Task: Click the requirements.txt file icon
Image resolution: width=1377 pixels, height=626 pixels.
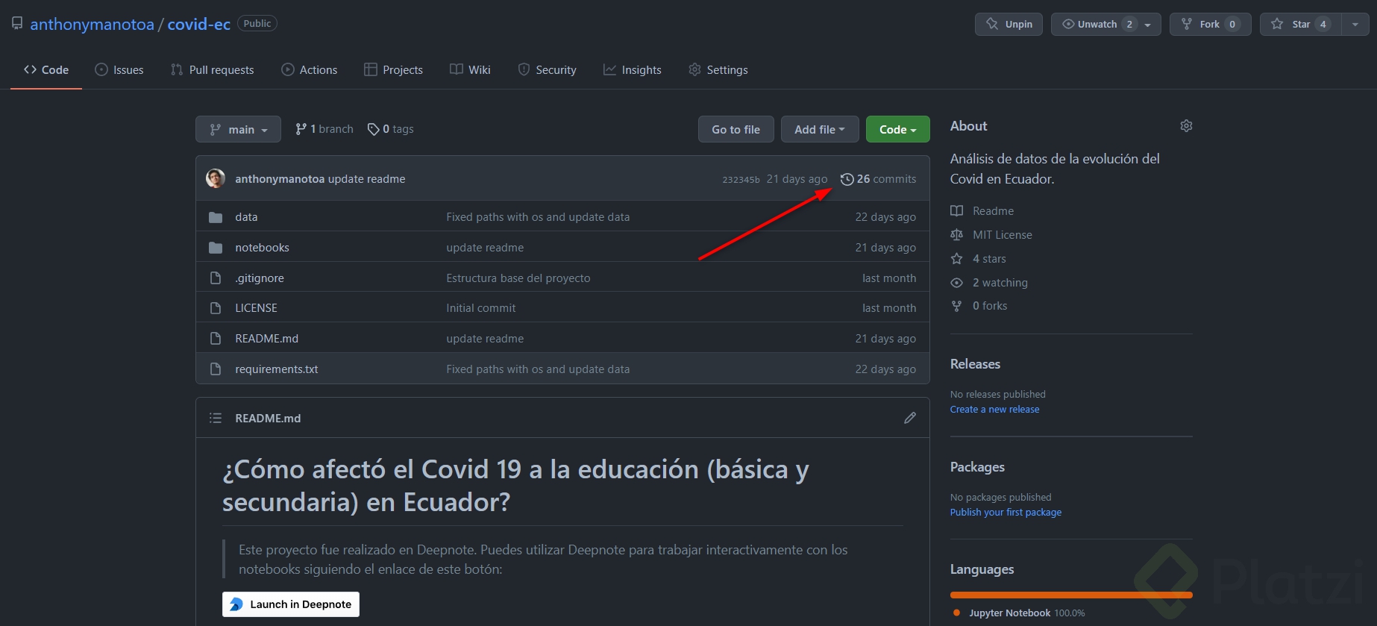Action: (216, 369)
